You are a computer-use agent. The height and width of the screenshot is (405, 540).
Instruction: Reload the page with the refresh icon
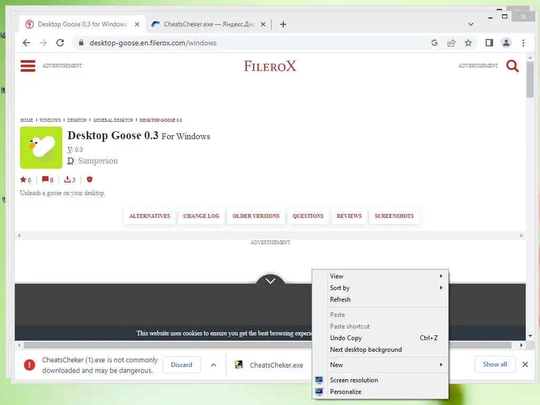coord(60,43)
